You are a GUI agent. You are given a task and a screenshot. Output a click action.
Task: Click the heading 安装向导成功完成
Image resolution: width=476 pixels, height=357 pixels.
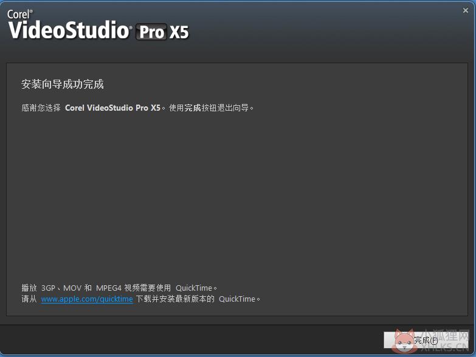[63, 84]
